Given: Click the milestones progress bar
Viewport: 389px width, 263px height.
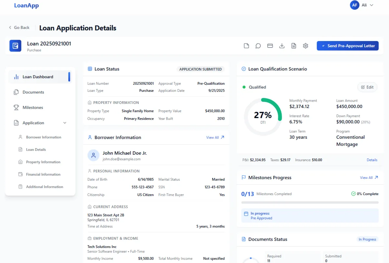Looking at the screenshot, I should 310,203.
